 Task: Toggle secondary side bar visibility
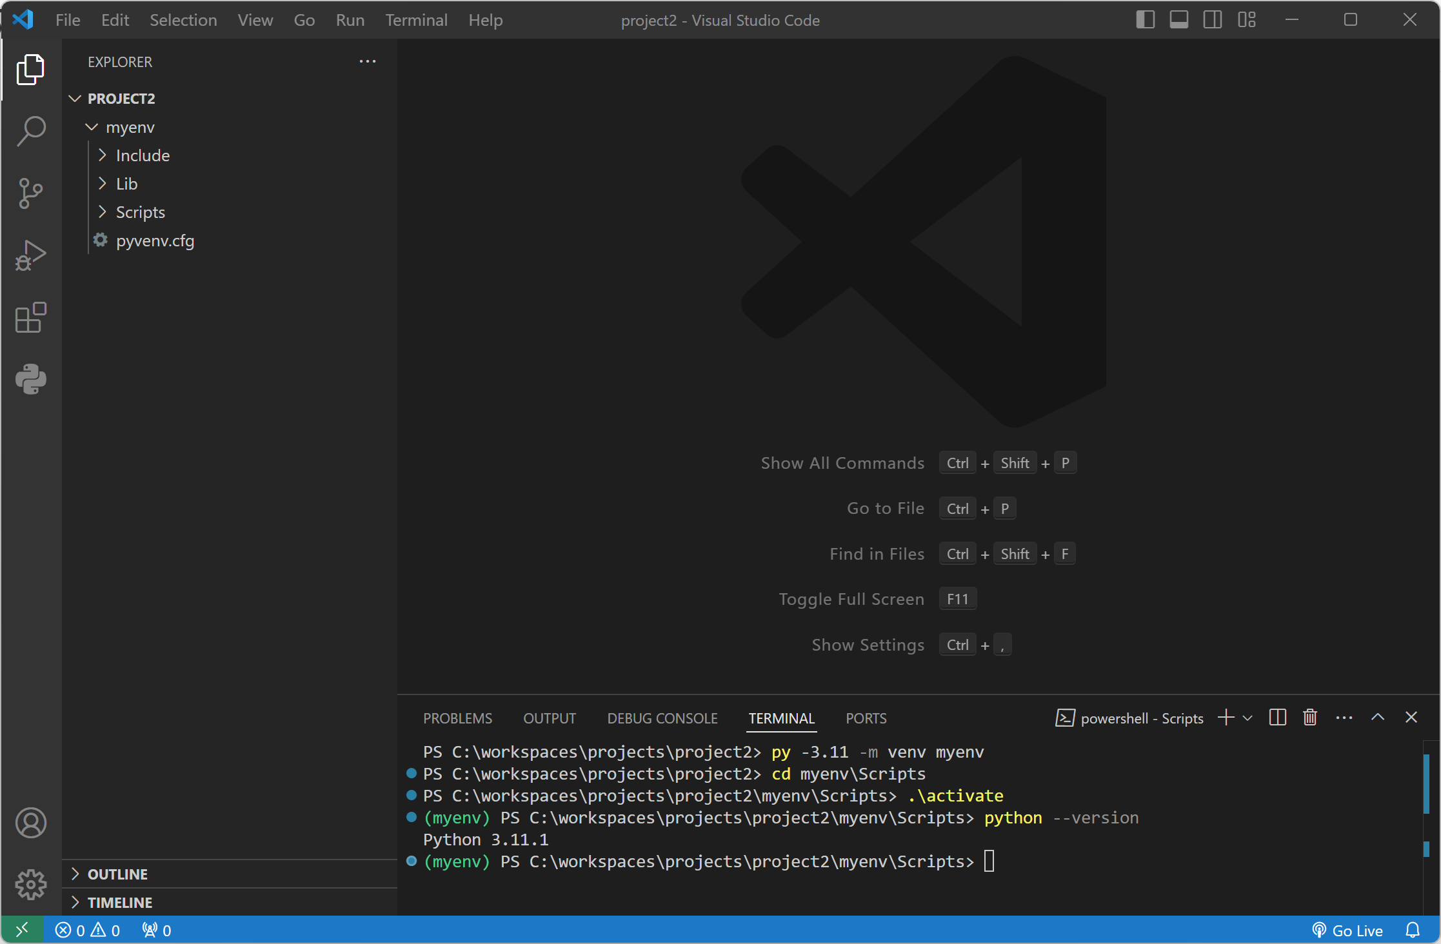pyautogui.click(x=1212, y=20)
